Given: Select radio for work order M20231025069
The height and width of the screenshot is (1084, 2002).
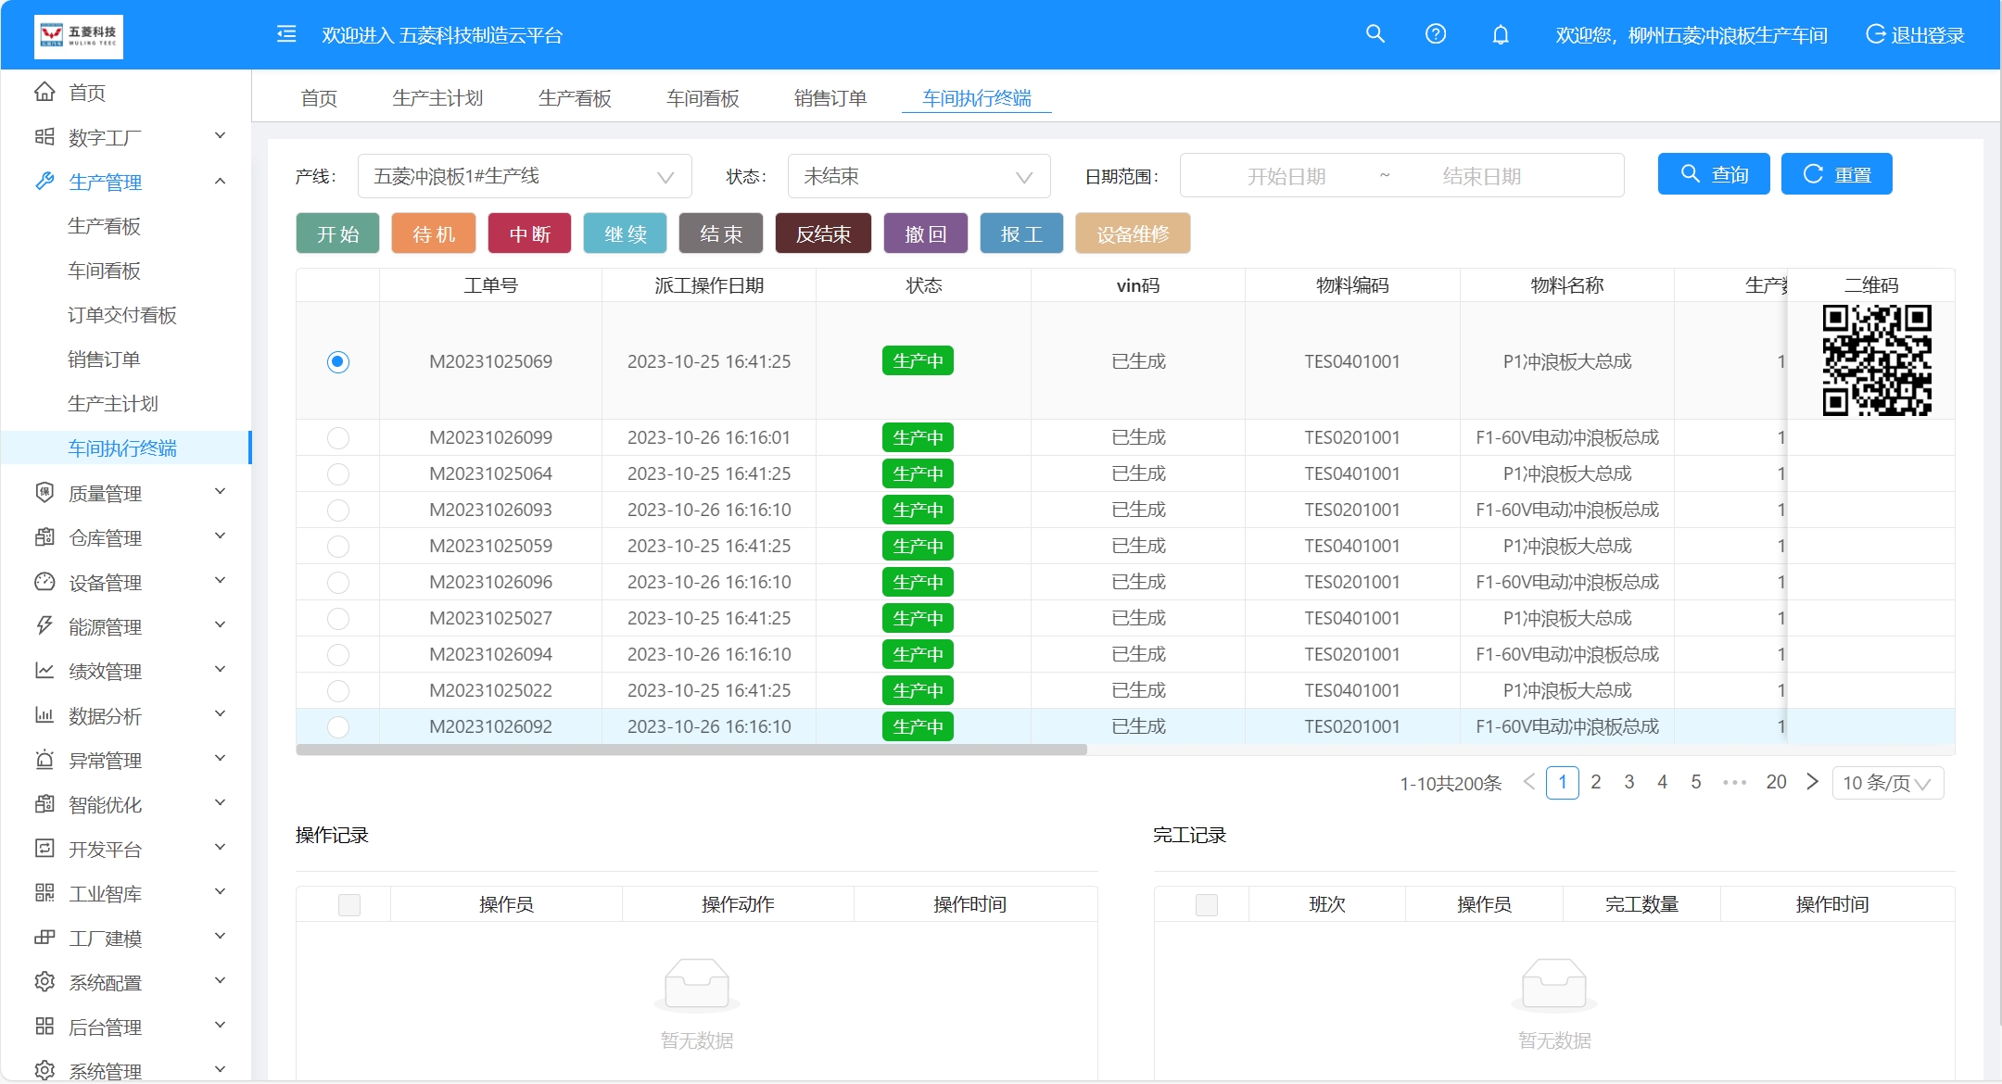Looking at the screenshot, I should (x=338, y=361).
